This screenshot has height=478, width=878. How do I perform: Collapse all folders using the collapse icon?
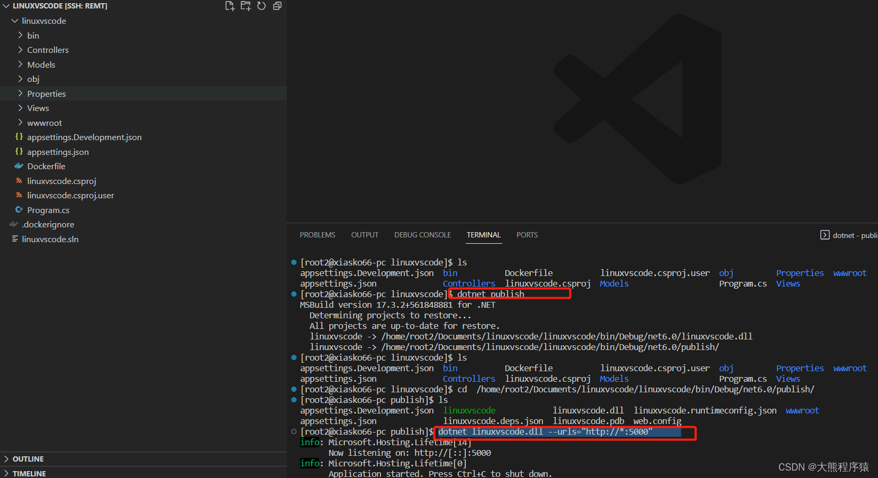(277, 6)
